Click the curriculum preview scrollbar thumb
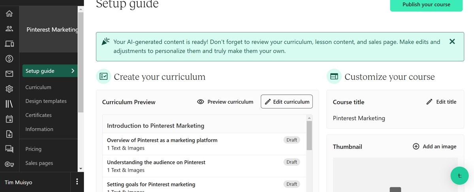The height and width of the screenshot is (192, 474). (x=309, y=135)
